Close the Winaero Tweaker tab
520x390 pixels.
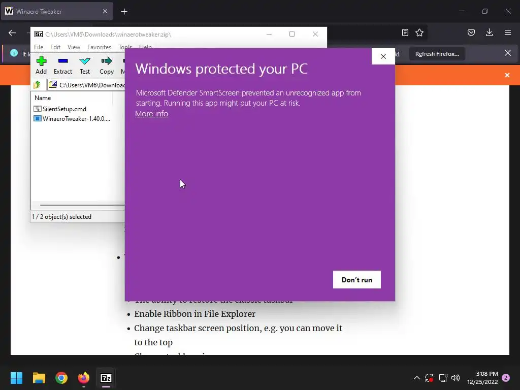coord(105,12)
